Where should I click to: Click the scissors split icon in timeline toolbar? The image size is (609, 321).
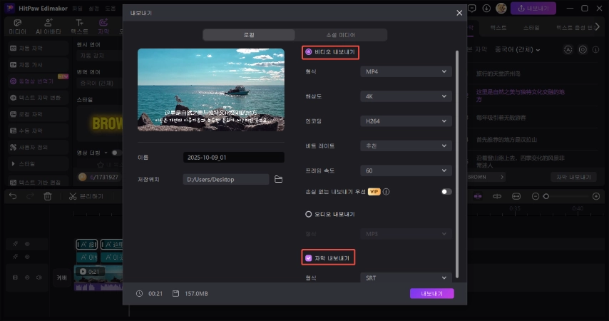coord(73,196)
